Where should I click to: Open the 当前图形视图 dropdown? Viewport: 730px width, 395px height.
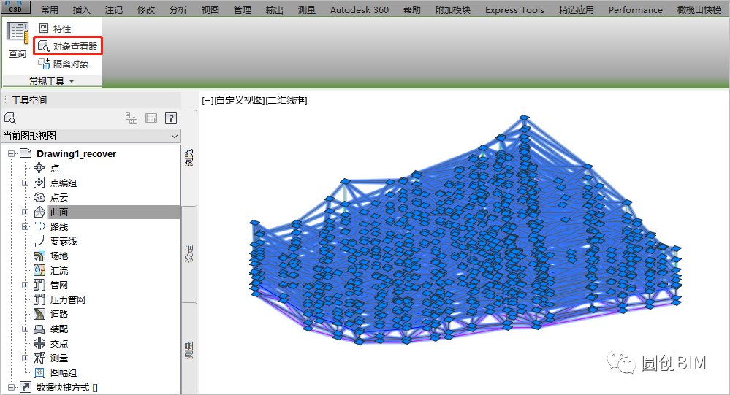pyautogui.click(x=91, y=136)
